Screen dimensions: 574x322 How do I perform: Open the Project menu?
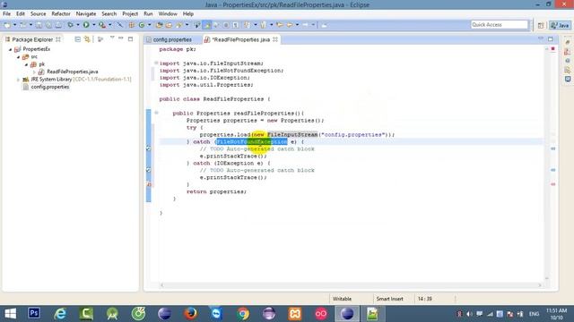(130, 14)
